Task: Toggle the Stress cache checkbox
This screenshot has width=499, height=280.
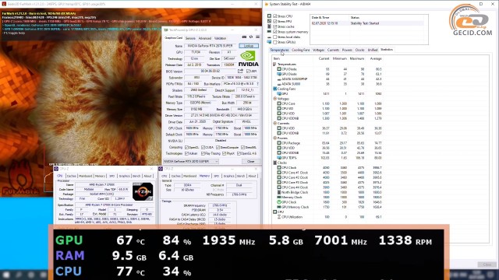Action: pos(275,26)
